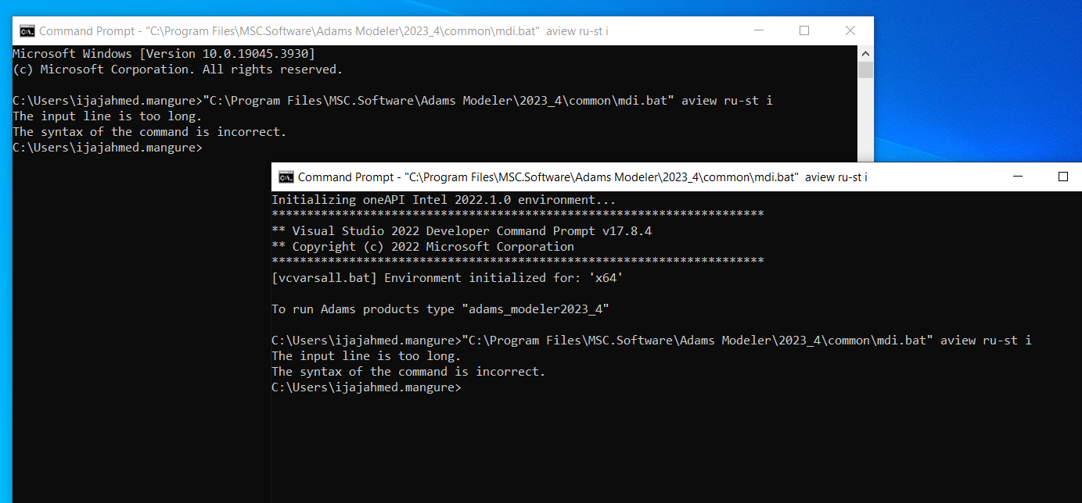The image size is (1082, 503).
Task: Click "The input line is too long." in the back window
Action: pos(107,116)
